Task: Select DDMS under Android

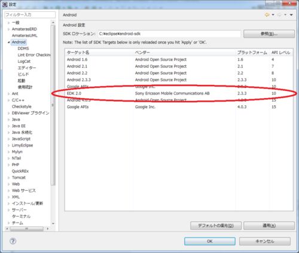Action: tap(23, 48)
